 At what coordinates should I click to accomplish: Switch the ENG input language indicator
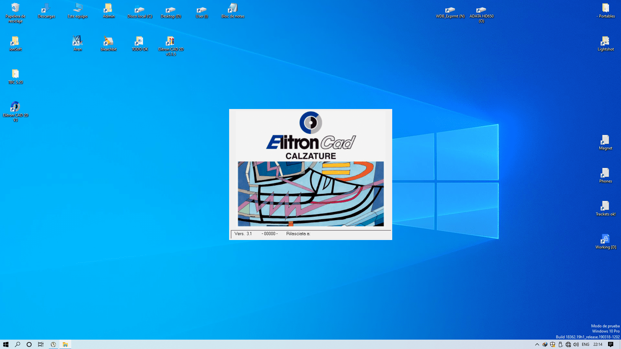pos(585,344)
